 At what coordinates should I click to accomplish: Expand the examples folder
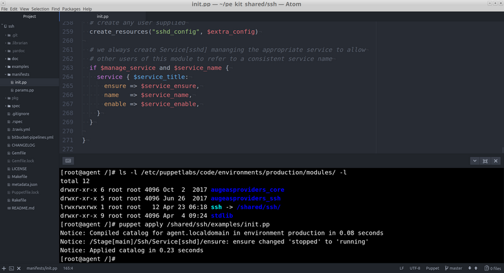6,67
